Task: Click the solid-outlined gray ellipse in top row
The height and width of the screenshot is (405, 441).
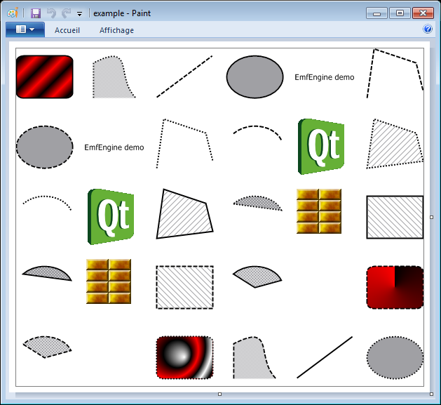Action: pos(255,77)
